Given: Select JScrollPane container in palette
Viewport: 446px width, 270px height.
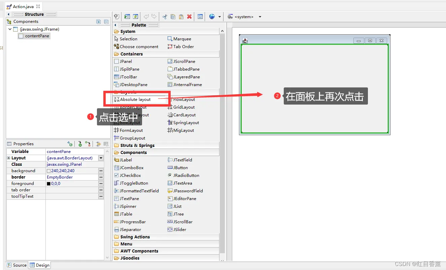Looking at the screenshot, I should 181,62.
